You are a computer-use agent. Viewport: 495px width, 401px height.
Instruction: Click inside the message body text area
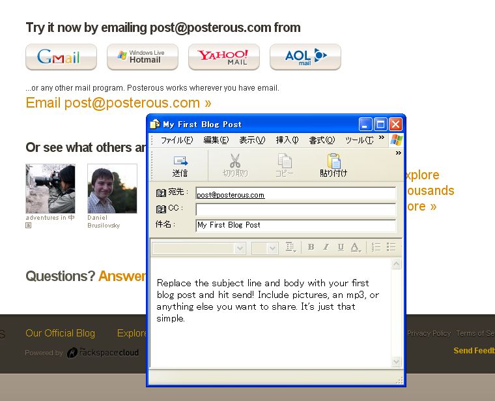(x=271, y=313)
